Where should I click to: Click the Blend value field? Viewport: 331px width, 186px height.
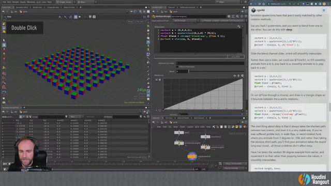(182, 71)
